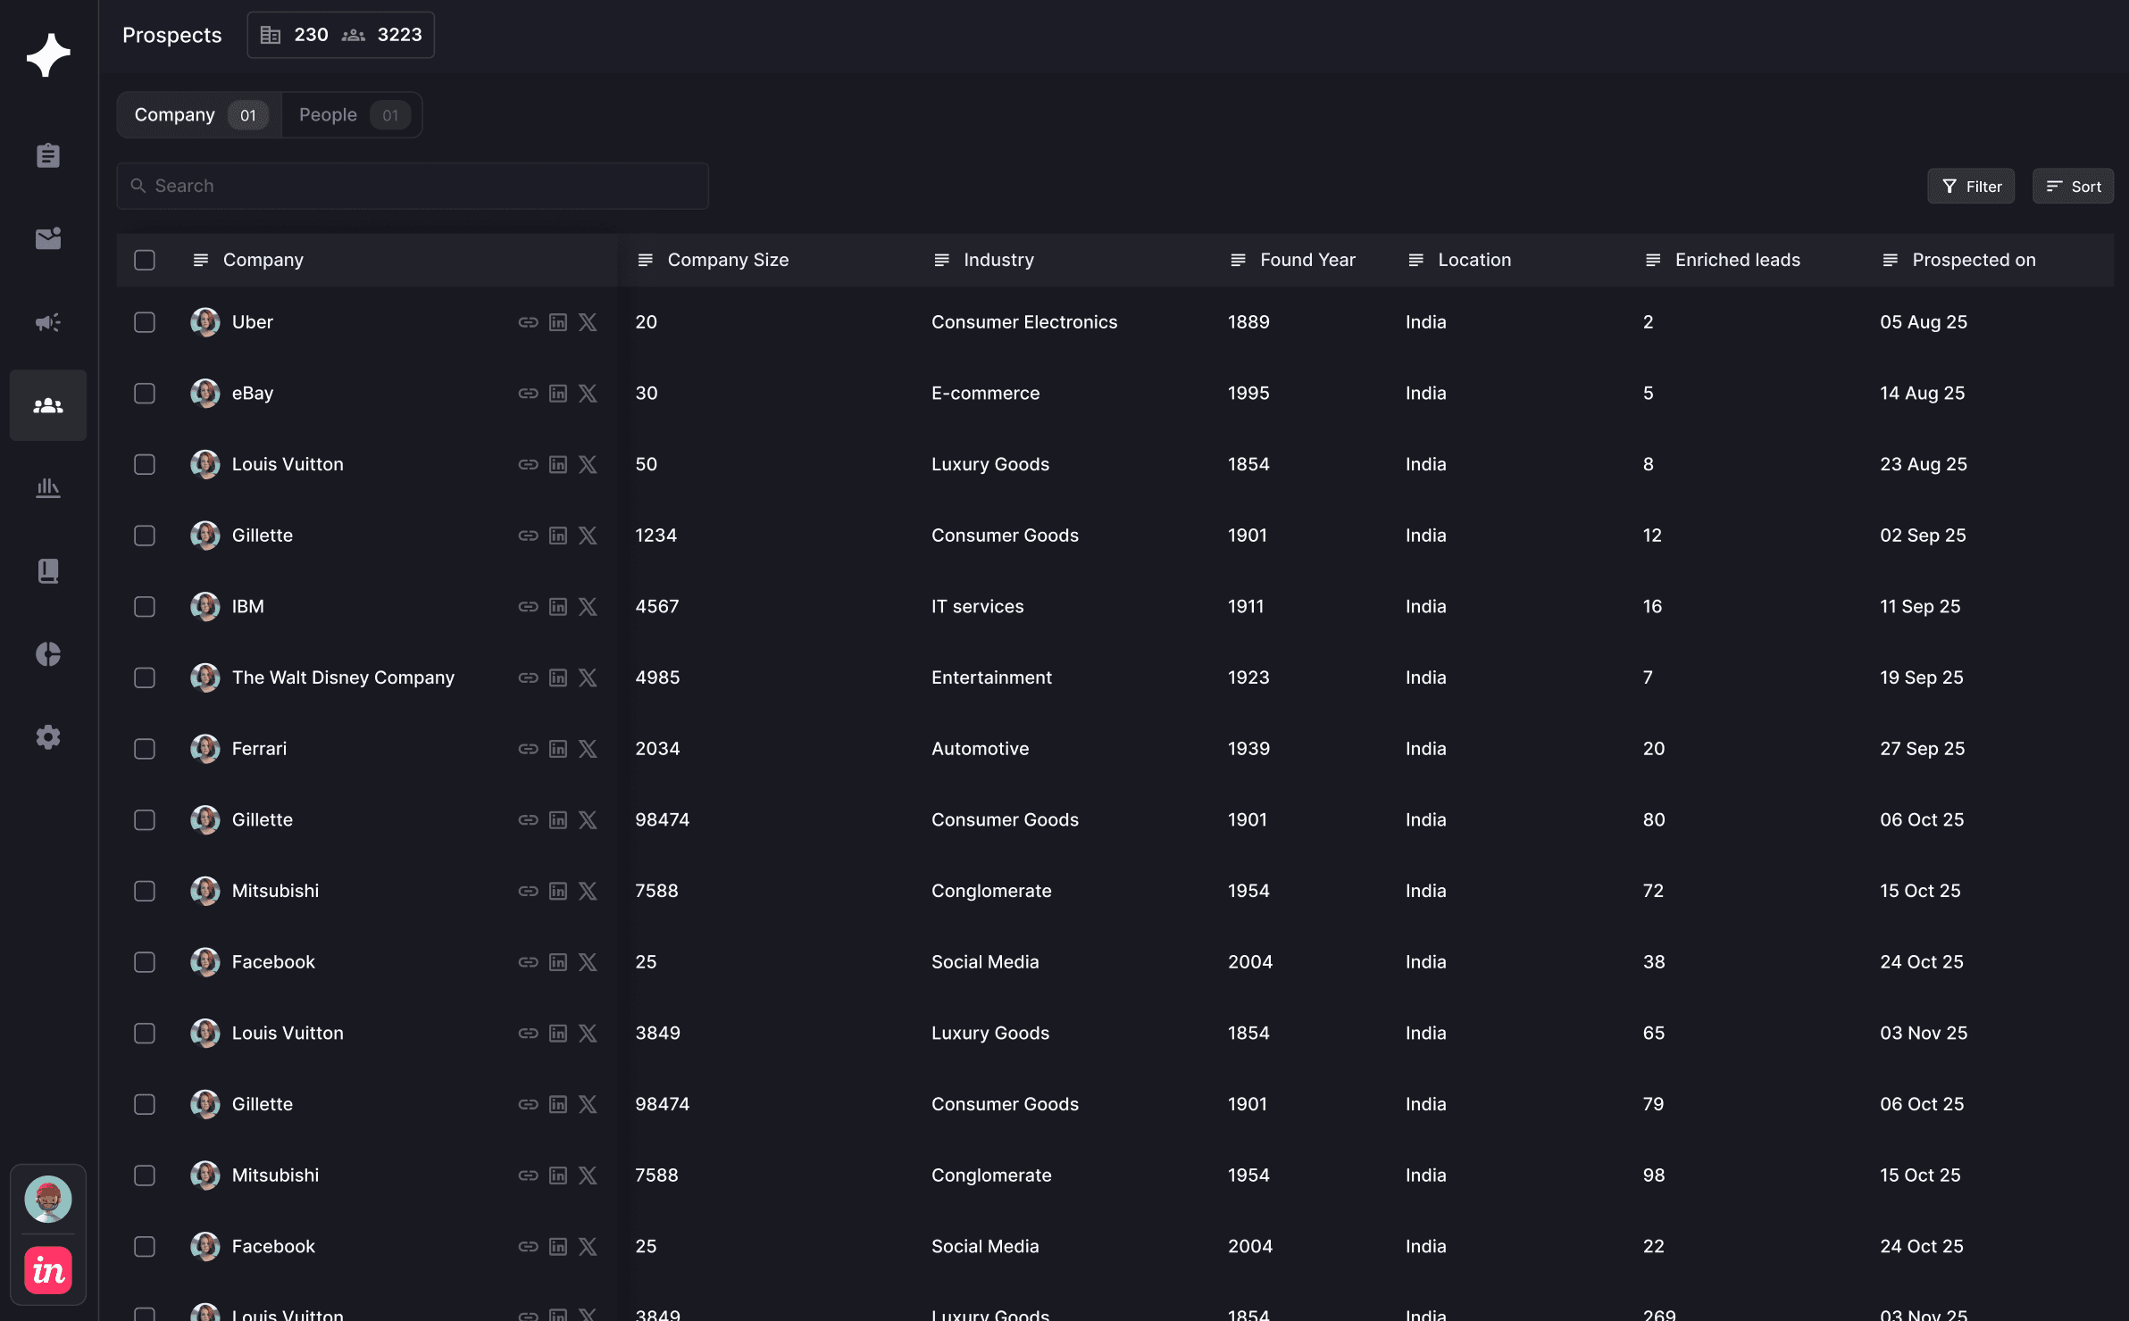The image size is (2129, 1321).
Task: Open The Walt Disney Company X icon
Action: tap(588, 677)
